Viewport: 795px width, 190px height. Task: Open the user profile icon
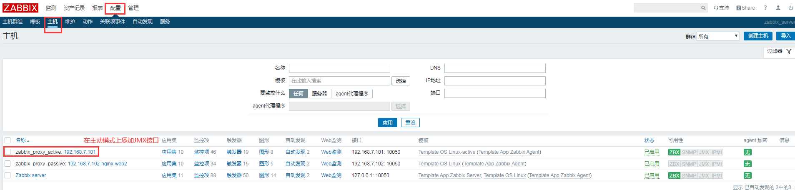[x=778, y=8]
